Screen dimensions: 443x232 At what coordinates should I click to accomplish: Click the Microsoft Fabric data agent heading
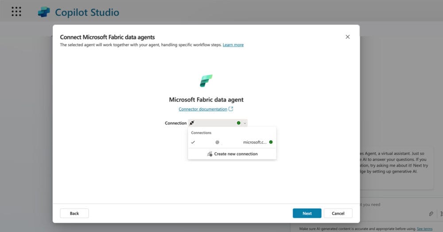tap(206, 100)
